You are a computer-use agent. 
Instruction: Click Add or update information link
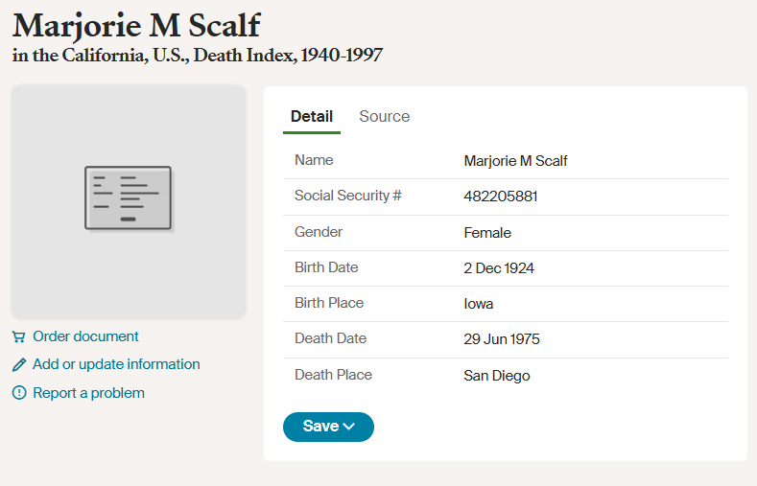point(116,364)
